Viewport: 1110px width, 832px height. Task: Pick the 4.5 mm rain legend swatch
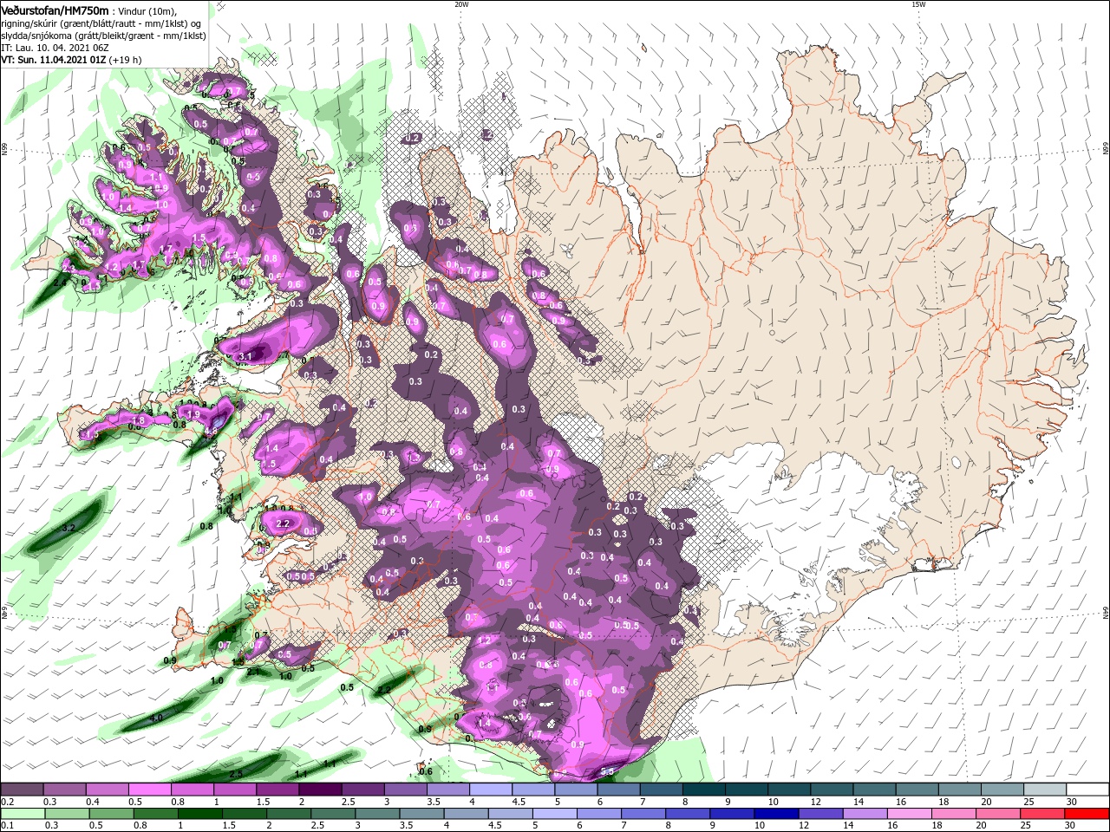(511, 814)
